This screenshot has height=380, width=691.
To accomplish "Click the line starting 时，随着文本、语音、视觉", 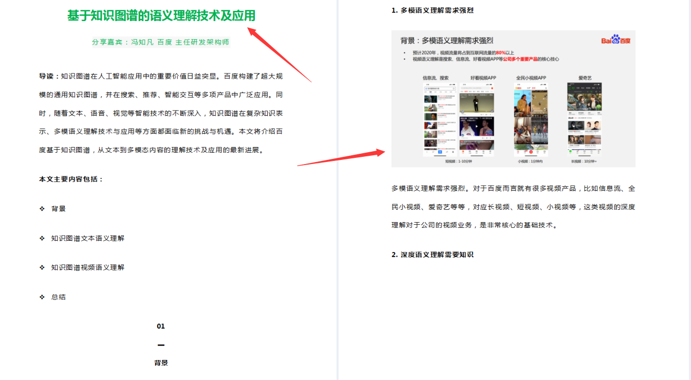I will click(x=161, y=114).
